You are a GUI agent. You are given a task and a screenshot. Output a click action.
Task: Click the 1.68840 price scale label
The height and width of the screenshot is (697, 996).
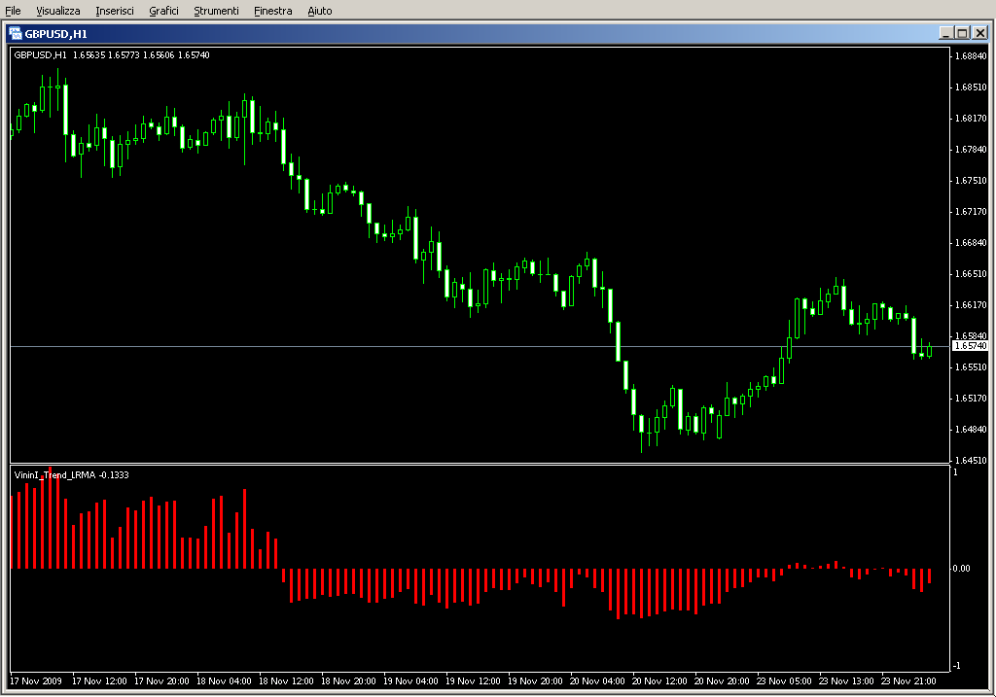[x=972, y=55]
